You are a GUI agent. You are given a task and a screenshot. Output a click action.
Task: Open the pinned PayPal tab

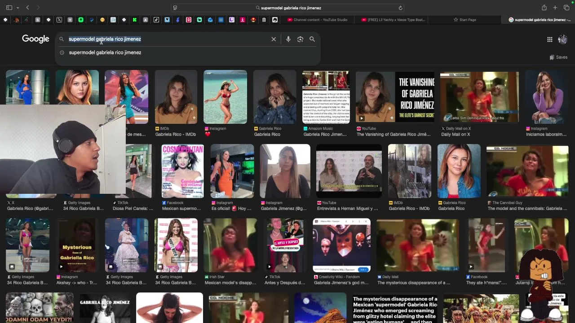(x=92, y=20)
